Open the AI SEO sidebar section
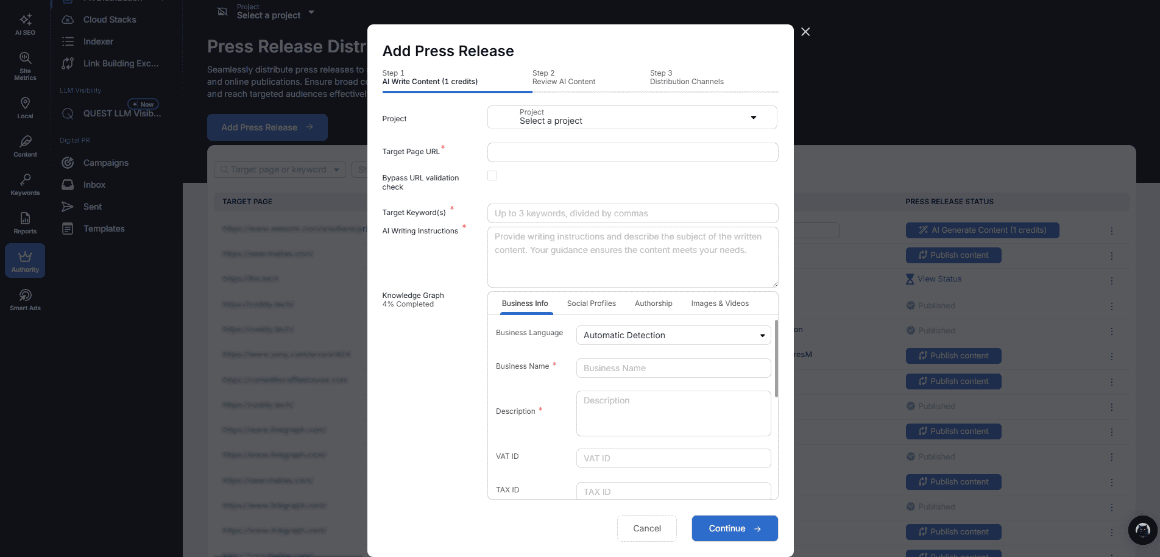This screenshot has height=557, width=1160. 25,24
